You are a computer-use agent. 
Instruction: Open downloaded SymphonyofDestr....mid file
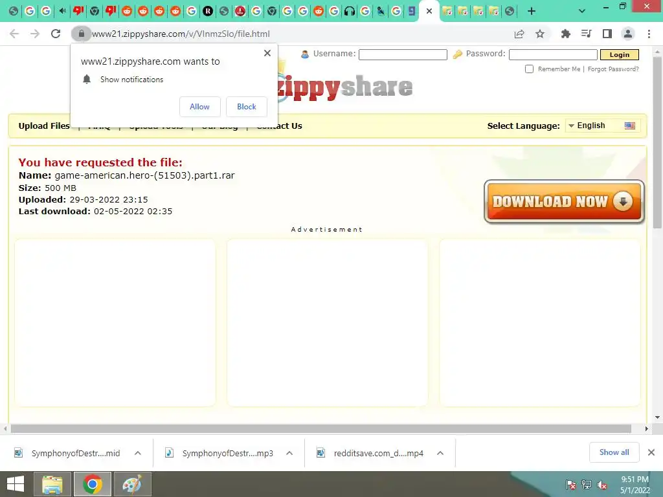point(67,453)
